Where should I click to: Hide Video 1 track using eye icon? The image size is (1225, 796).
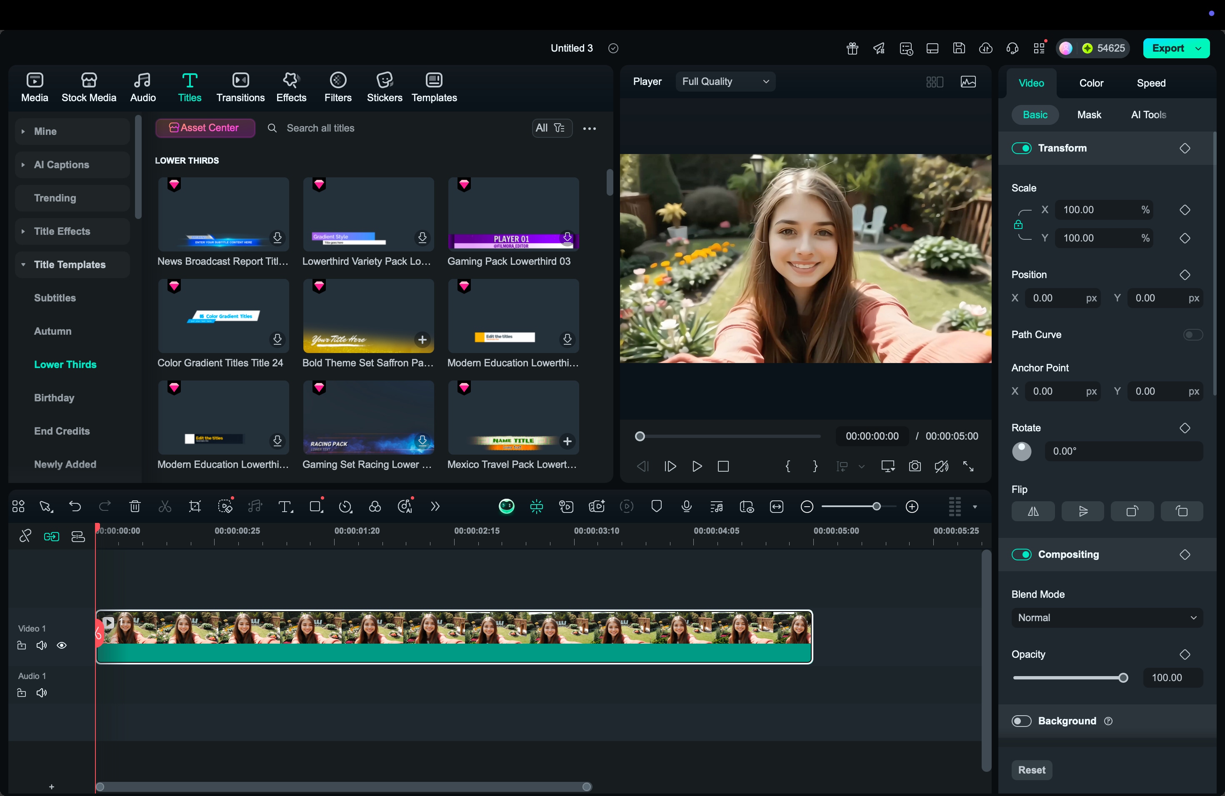62,646
